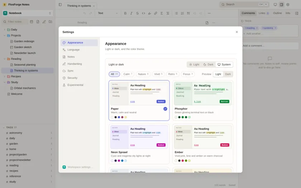Switch to the Info tab

click(x=288, y=13)
